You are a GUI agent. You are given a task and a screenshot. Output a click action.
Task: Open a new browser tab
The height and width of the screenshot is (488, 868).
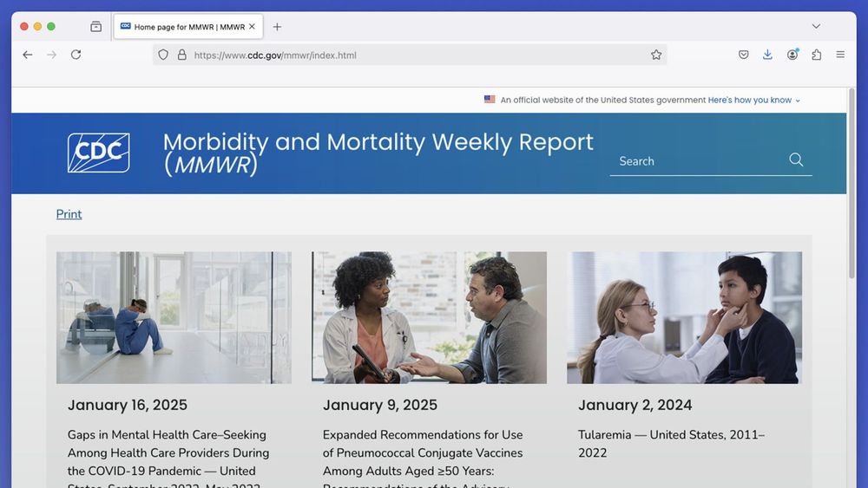point(277,27)
